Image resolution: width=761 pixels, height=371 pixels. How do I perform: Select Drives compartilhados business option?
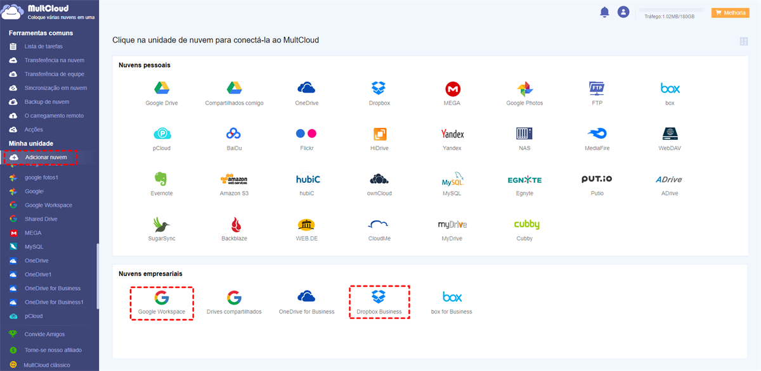click(x=234, y=303)
